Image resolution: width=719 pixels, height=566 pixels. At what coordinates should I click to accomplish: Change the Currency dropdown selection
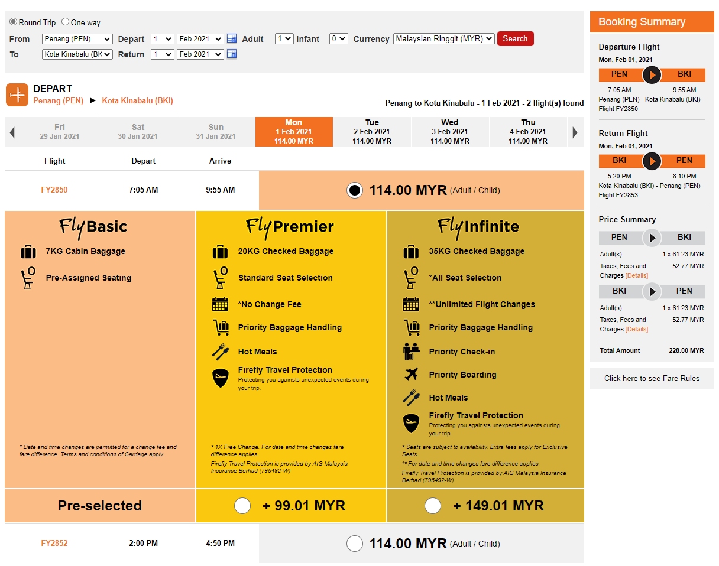point(444,39)
